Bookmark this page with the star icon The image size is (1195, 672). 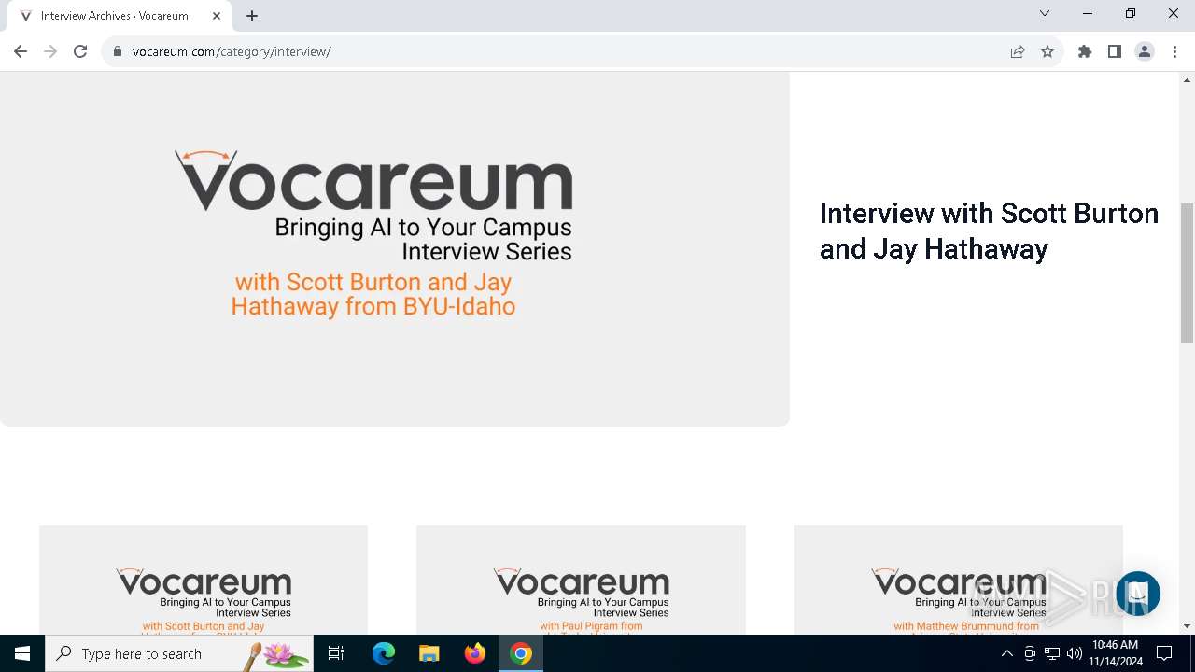click(x=1047, y=51)
